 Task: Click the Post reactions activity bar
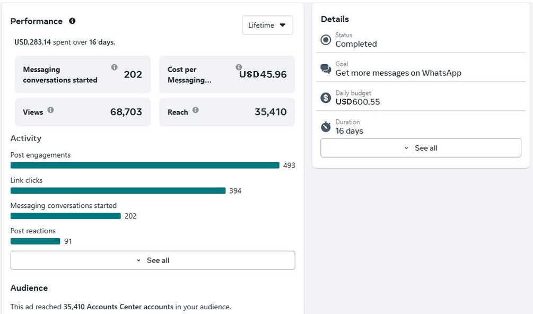point(35,241)
